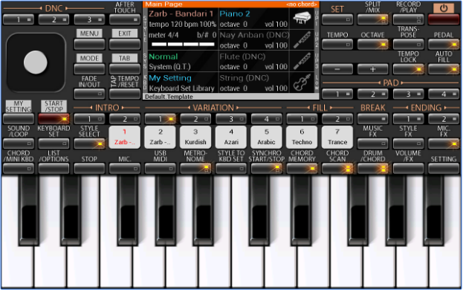Open Style Select button
The image size is (463, 290).
89,144
